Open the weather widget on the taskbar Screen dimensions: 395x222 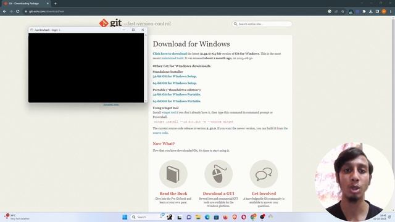[17, 217]
